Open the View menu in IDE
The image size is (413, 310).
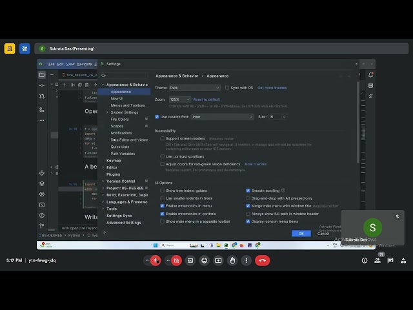point(70,64)
